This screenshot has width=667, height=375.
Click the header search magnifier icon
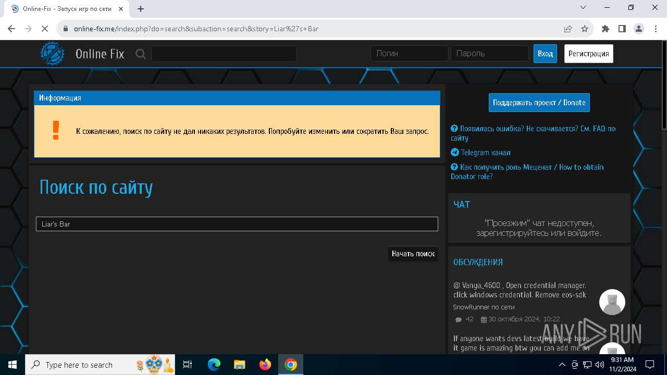(141, 54)
